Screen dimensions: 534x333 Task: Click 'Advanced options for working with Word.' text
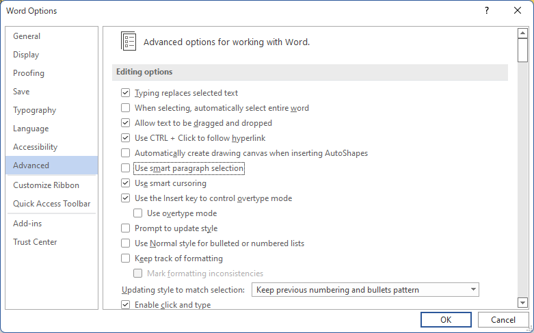[x=226, y=42]
